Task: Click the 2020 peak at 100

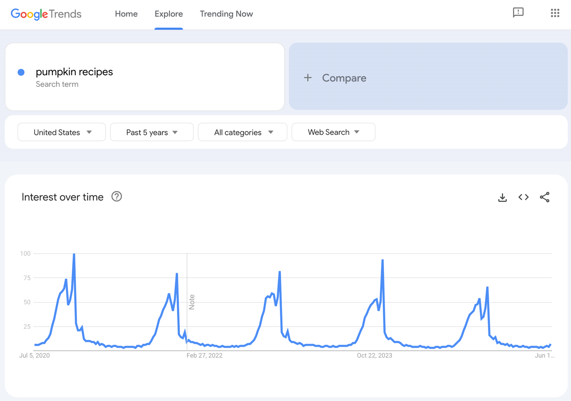Action: [74, 255]
